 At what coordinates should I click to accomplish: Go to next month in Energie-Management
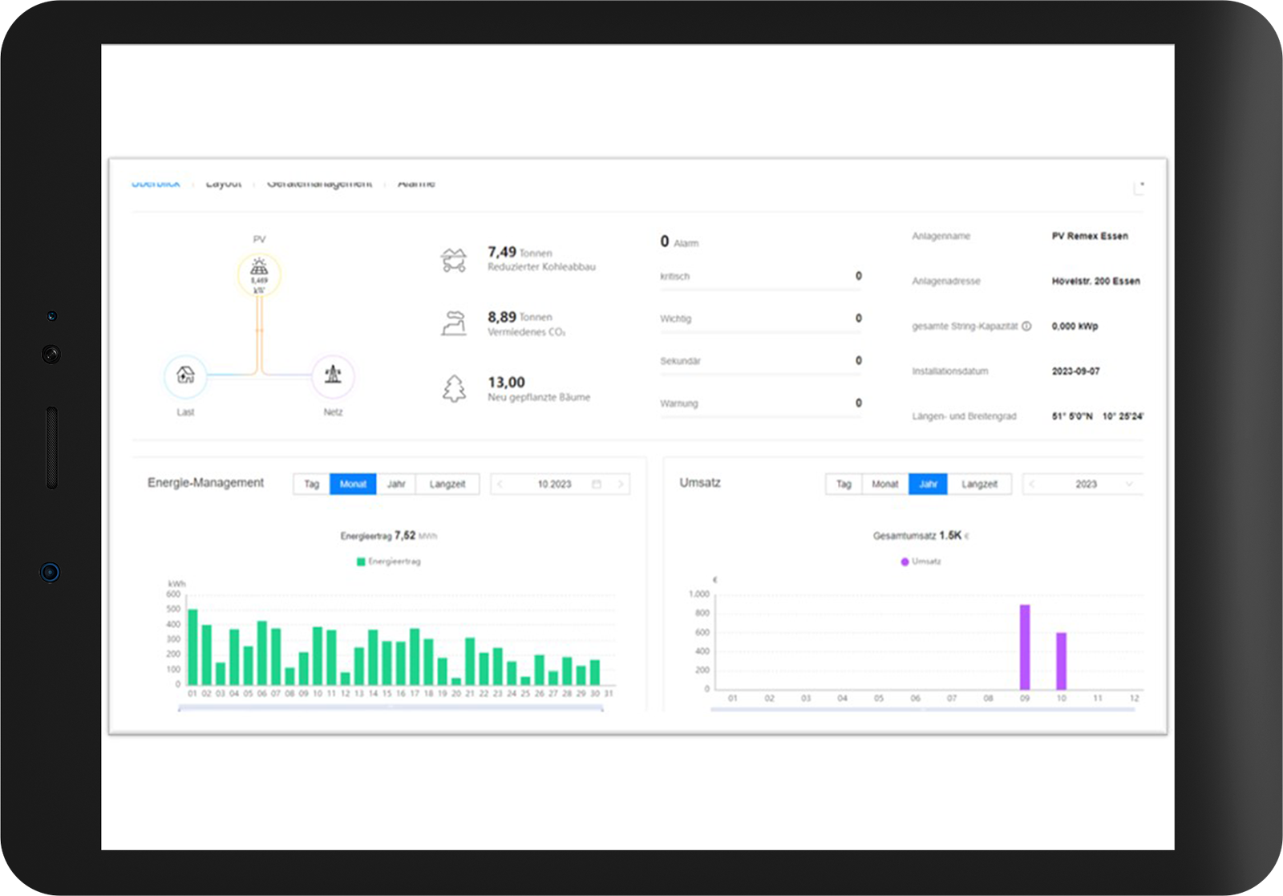coord(620,484)
